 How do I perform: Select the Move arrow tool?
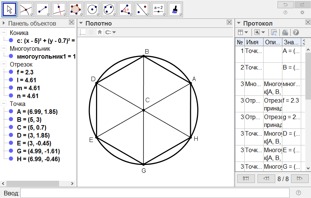pos(10,9)
